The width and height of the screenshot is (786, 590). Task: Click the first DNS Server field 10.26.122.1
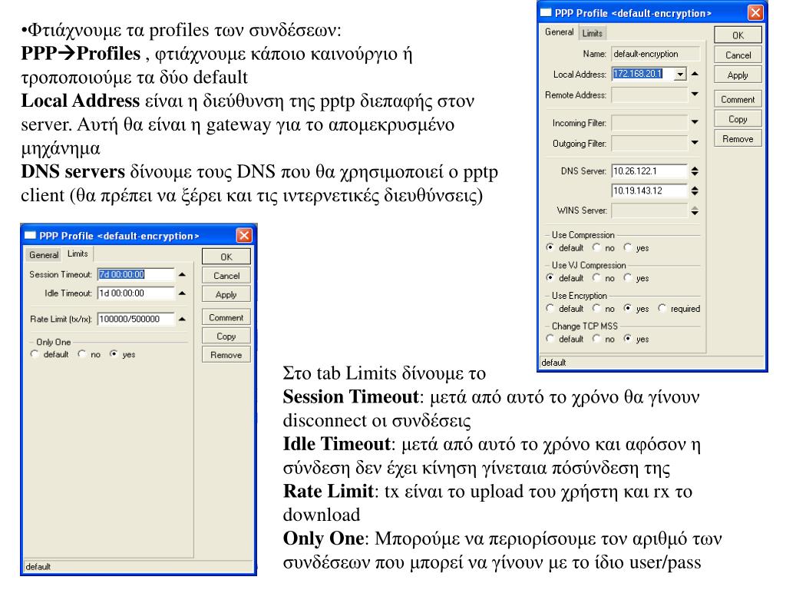click(649, 171)
